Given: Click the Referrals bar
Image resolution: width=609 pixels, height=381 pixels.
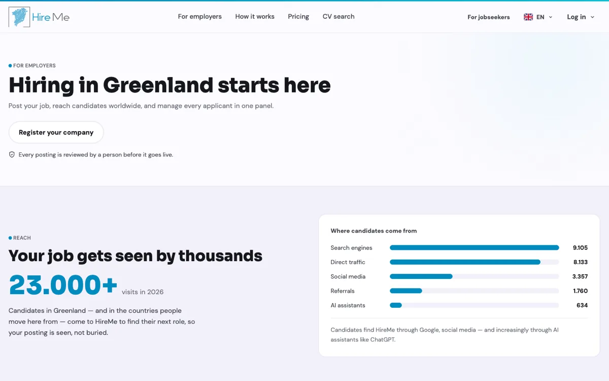Looking at the screenshot, I should pos(475,291).
